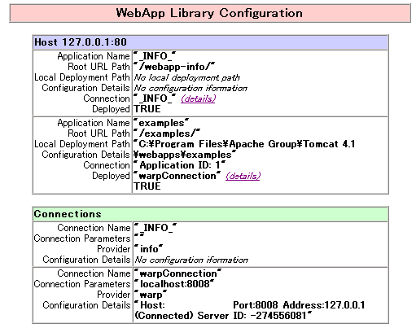
Task: Select the TRUE value under examples application
Action: point(147,186)
